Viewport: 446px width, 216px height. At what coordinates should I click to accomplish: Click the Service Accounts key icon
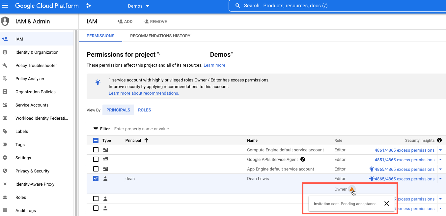tap(5, 105)
